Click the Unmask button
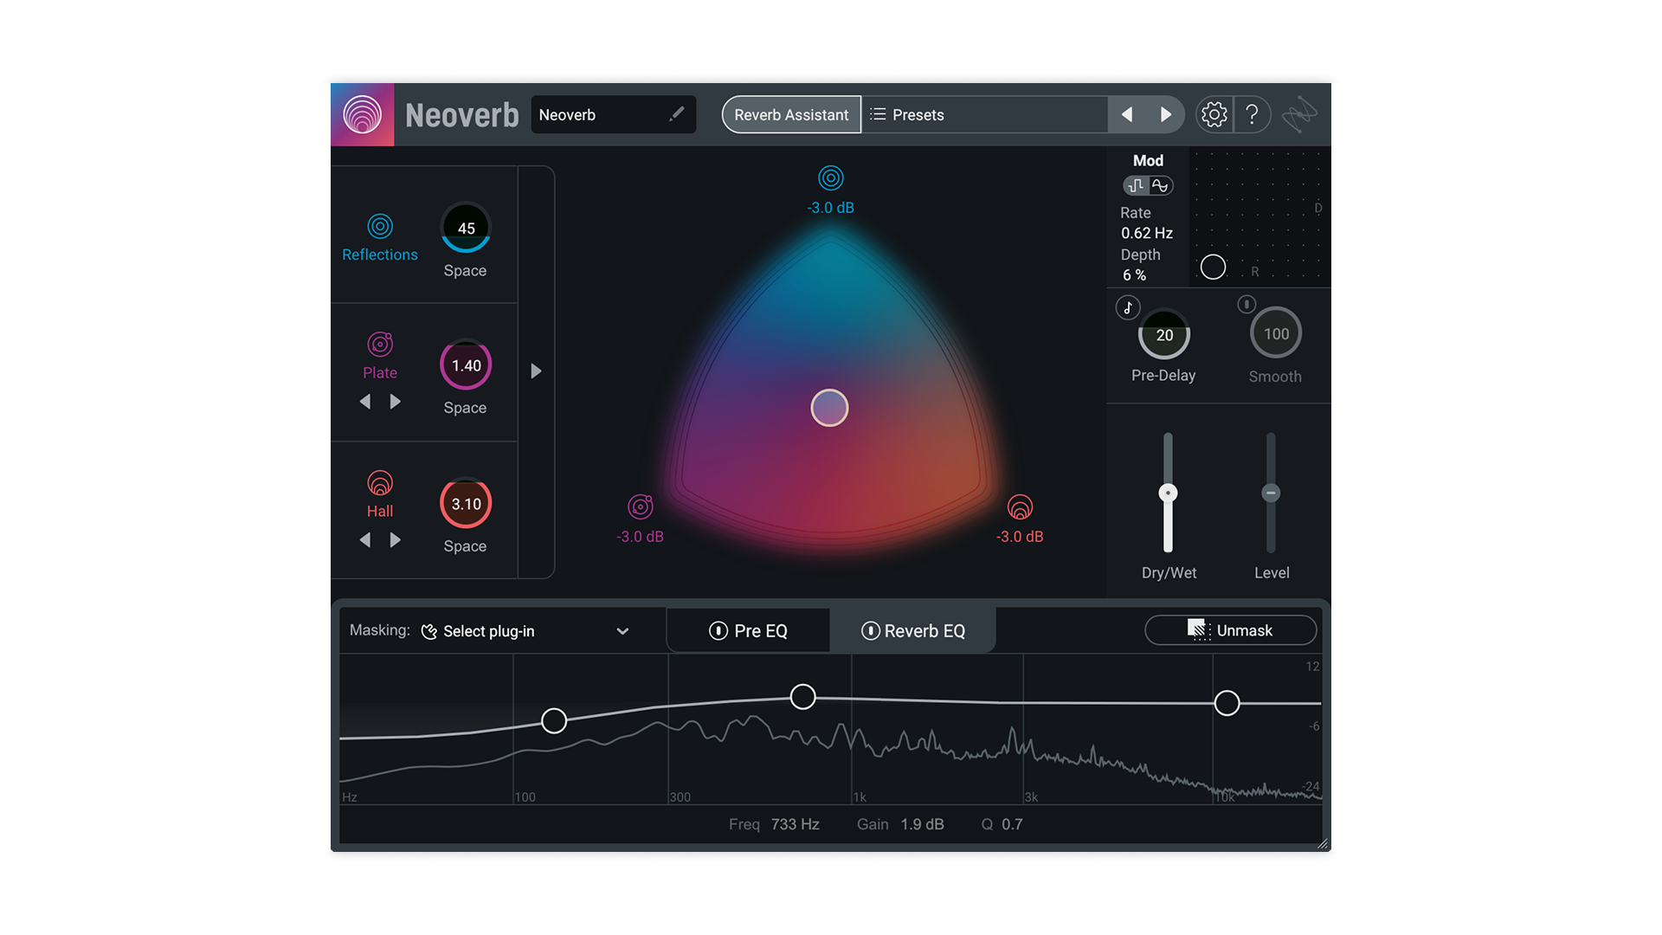This screenshot has width=1662, height=935. 1230,630
